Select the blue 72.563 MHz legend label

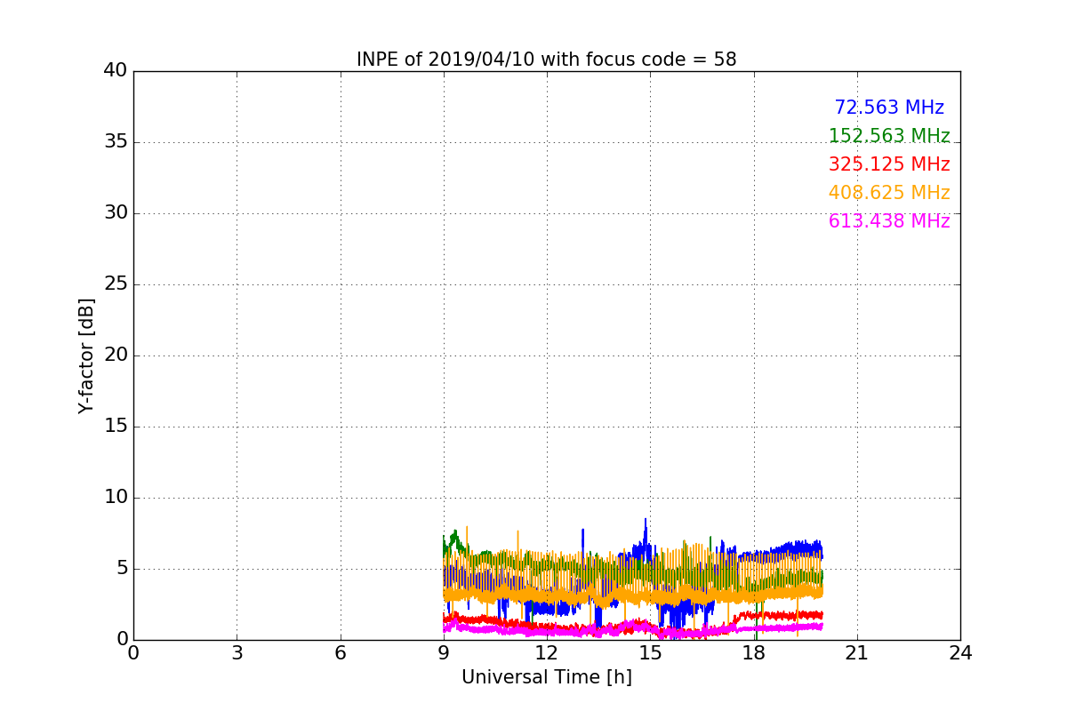pyautogui.click(x=889, y=108)
